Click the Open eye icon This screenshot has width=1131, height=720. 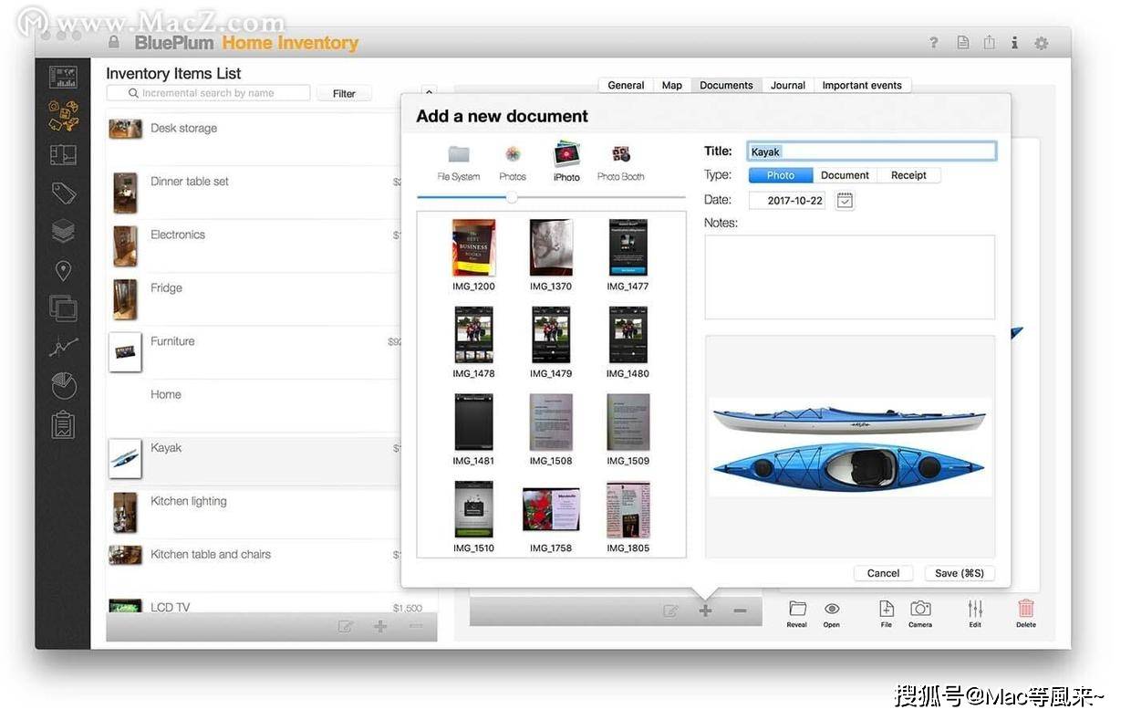click(x=832, y=614)
